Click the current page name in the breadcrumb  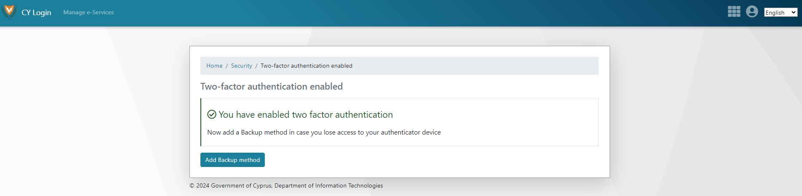coord(306,66)
